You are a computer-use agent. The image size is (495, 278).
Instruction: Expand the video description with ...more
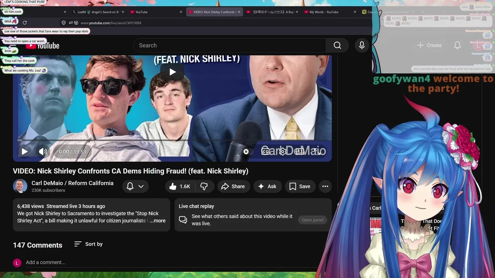pos(157,221)
